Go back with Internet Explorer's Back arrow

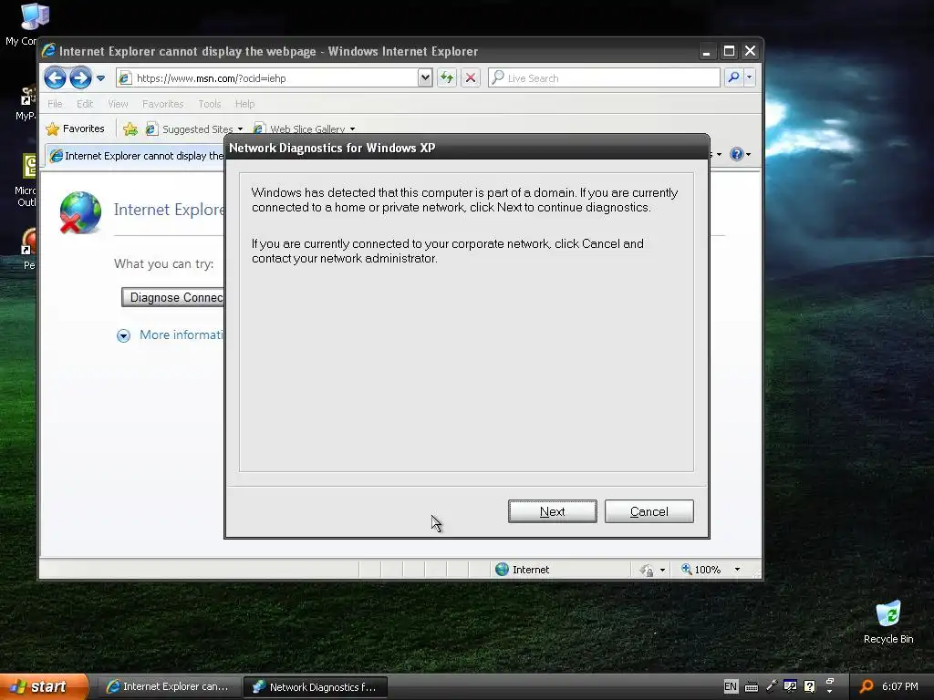55,78
